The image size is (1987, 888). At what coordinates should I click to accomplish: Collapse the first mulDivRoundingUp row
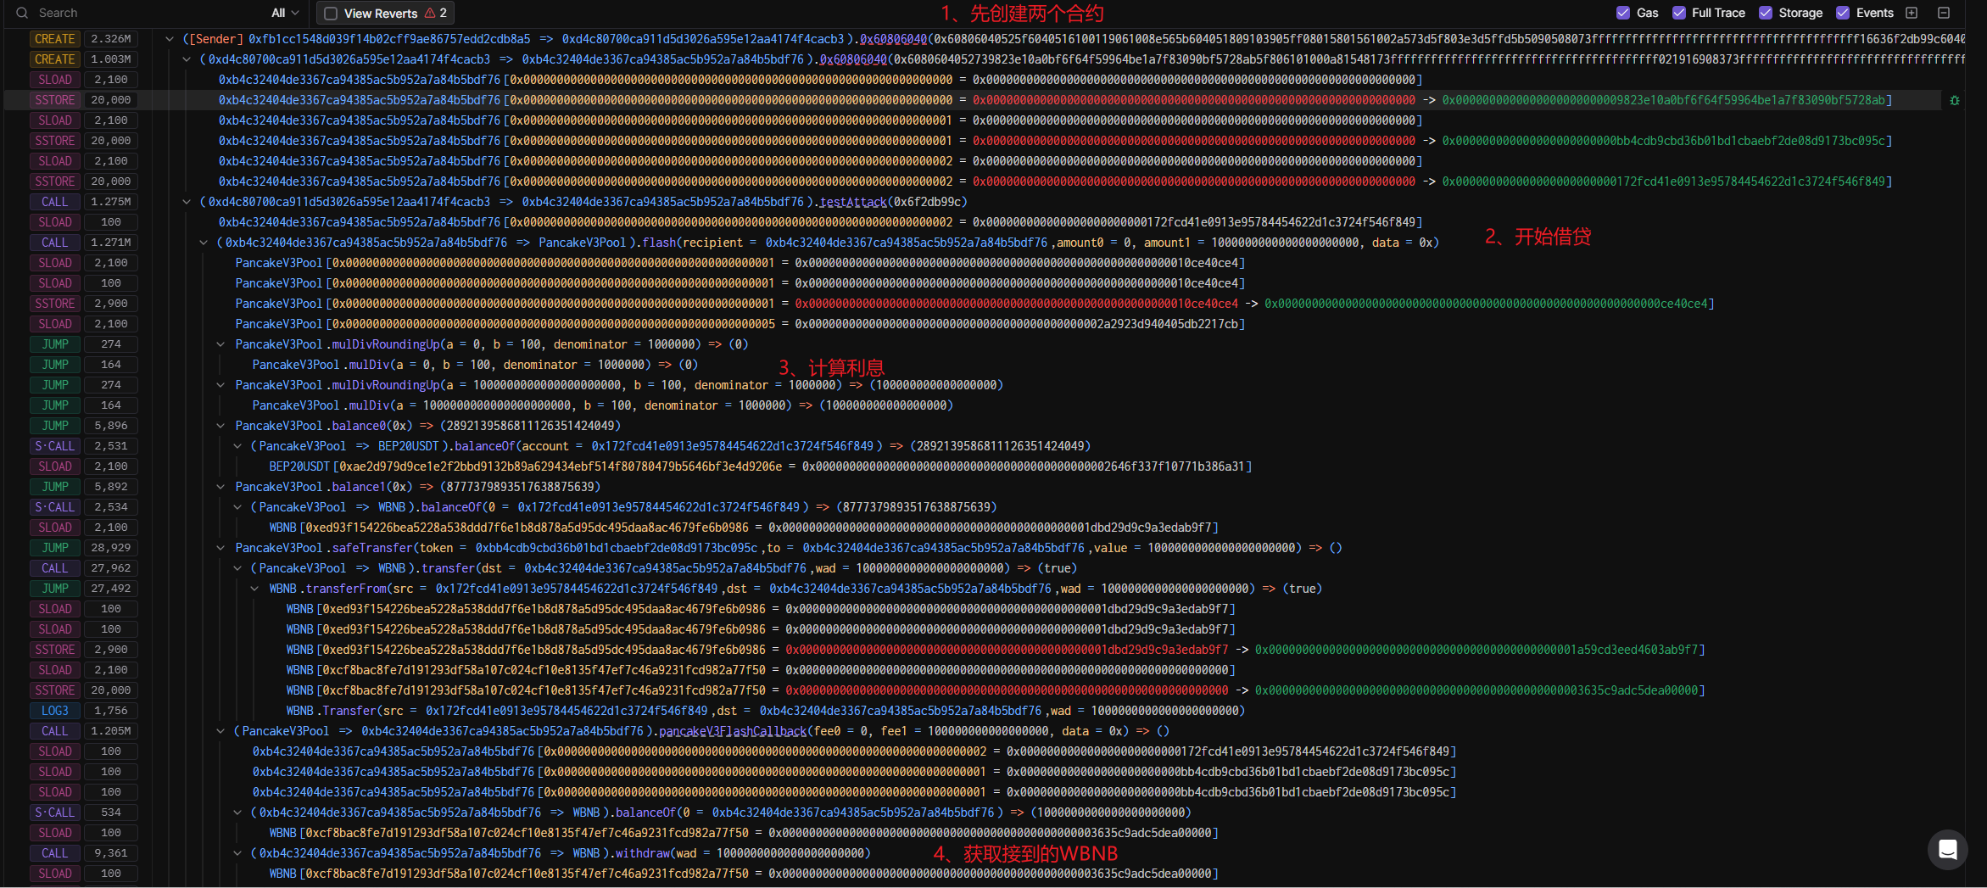tap(220, 344)
